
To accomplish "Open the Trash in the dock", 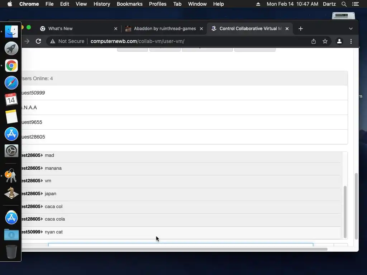I will [x=11, y=252].
